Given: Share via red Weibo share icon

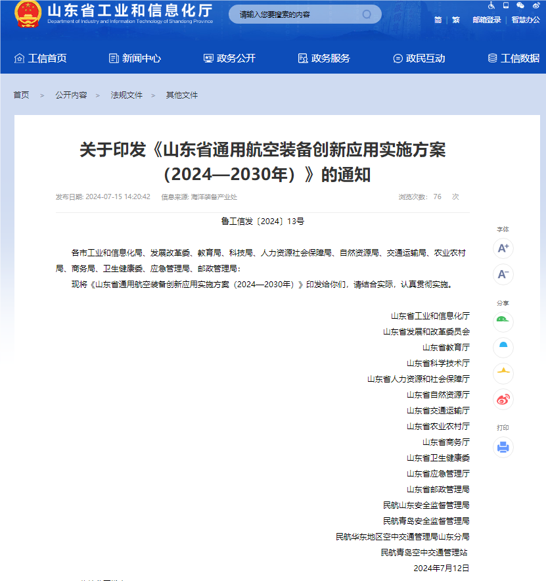Looking at the screenshot, I should pos(503,400).
